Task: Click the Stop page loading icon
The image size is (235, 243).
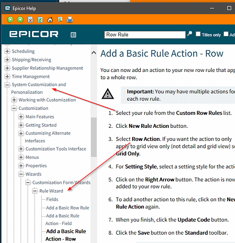Action: coord(30,20)
